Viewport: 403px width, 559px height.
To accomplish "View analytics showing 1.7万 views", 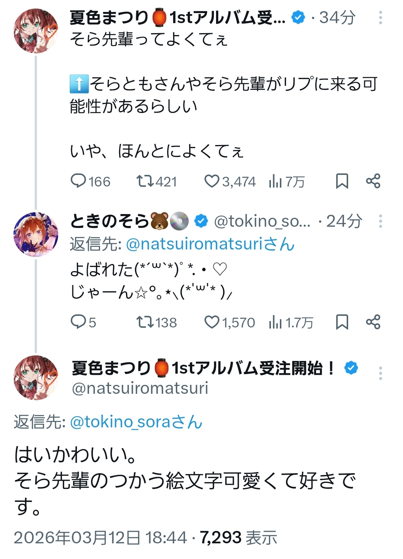I will (x=275, y=322).
